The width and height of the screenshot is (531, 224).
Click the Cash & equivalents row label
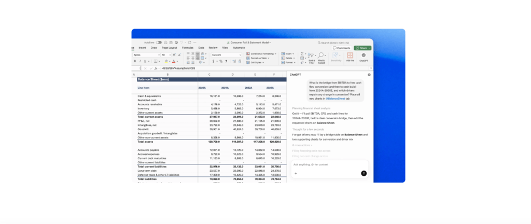tap(149, 96)
